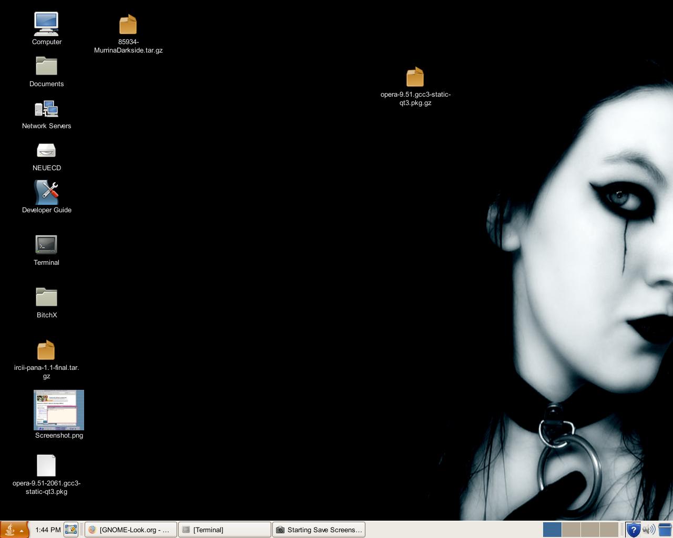The width and height of the screenshot is (673, 538).
Task: Click the "NEUECD" label text
Action: (x=46, y=168)
